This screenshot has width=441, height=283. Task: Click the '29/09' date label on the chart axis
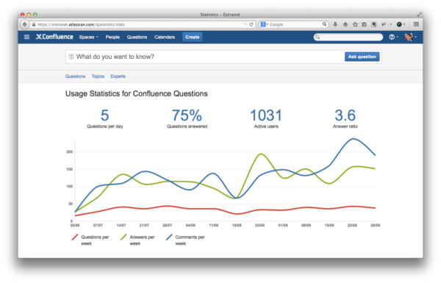[x=375, y=226]
